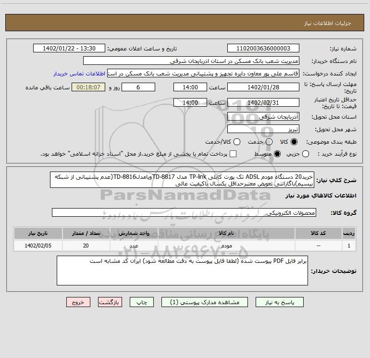370x358 pixels.
Task: Click the تاریخ نیاز column header
Action: coord(38,234)
